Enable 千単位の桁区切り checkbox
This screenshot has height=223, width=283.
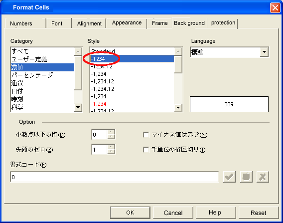coord(146,150)
